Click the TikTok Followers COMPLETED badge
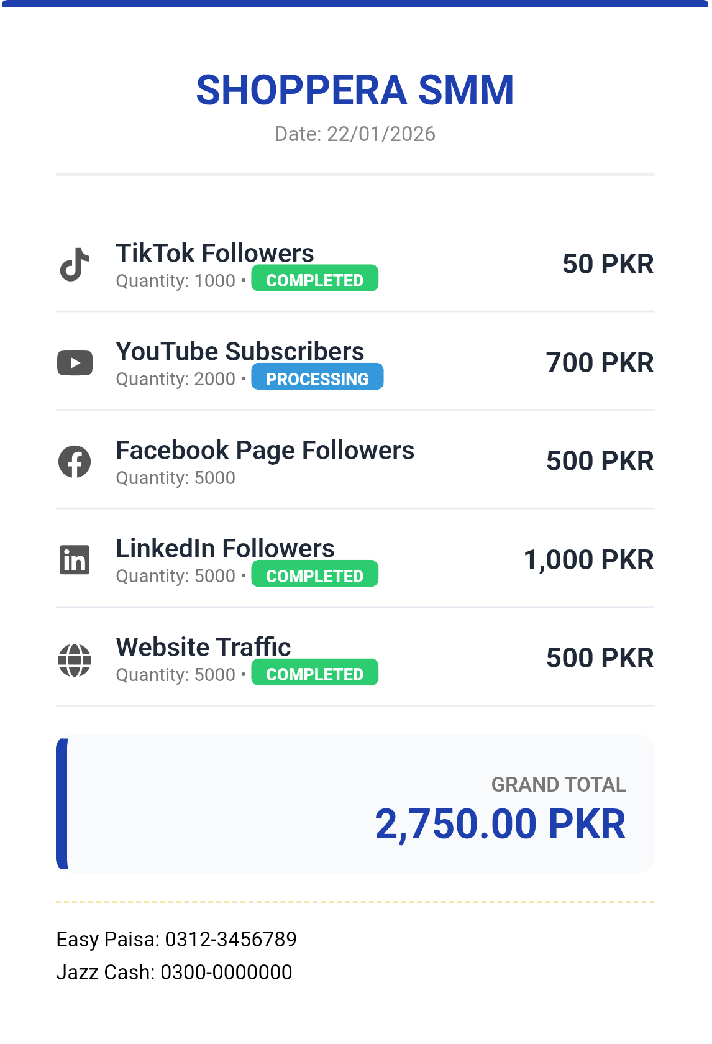Image resolution: width=712 pixels, height=1044 pixels. (314, 280)
